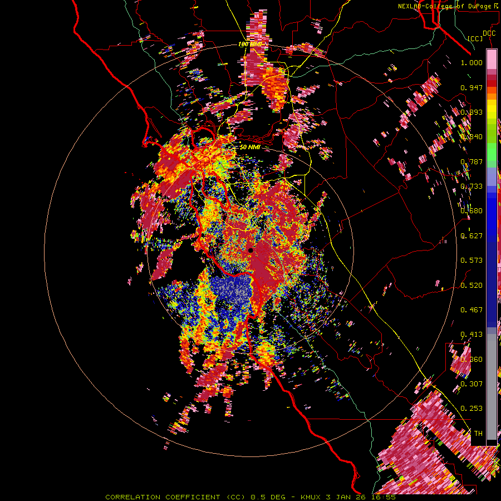Viewport: 501px width, 501px height.
Task: Select the 0.680 legend value
Action: point(471,211)
